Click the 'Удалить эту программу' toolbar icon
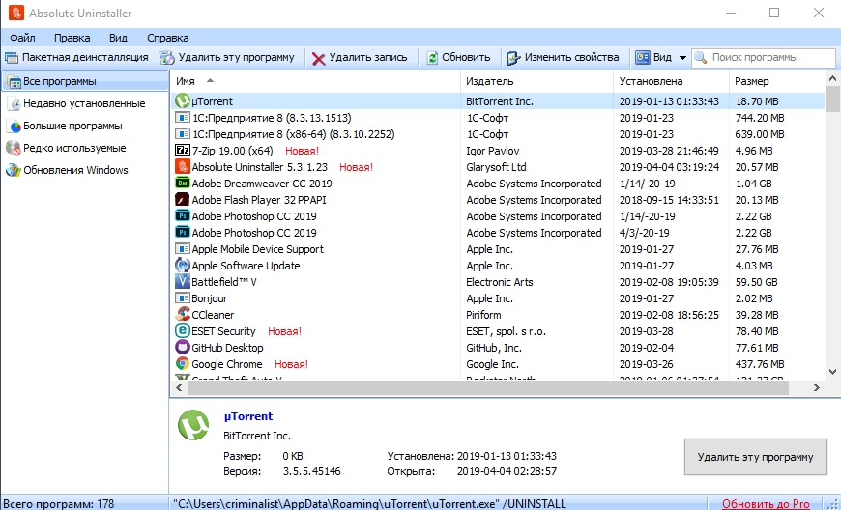The height and width of the screenshot is (510, 841). (168, 57)
